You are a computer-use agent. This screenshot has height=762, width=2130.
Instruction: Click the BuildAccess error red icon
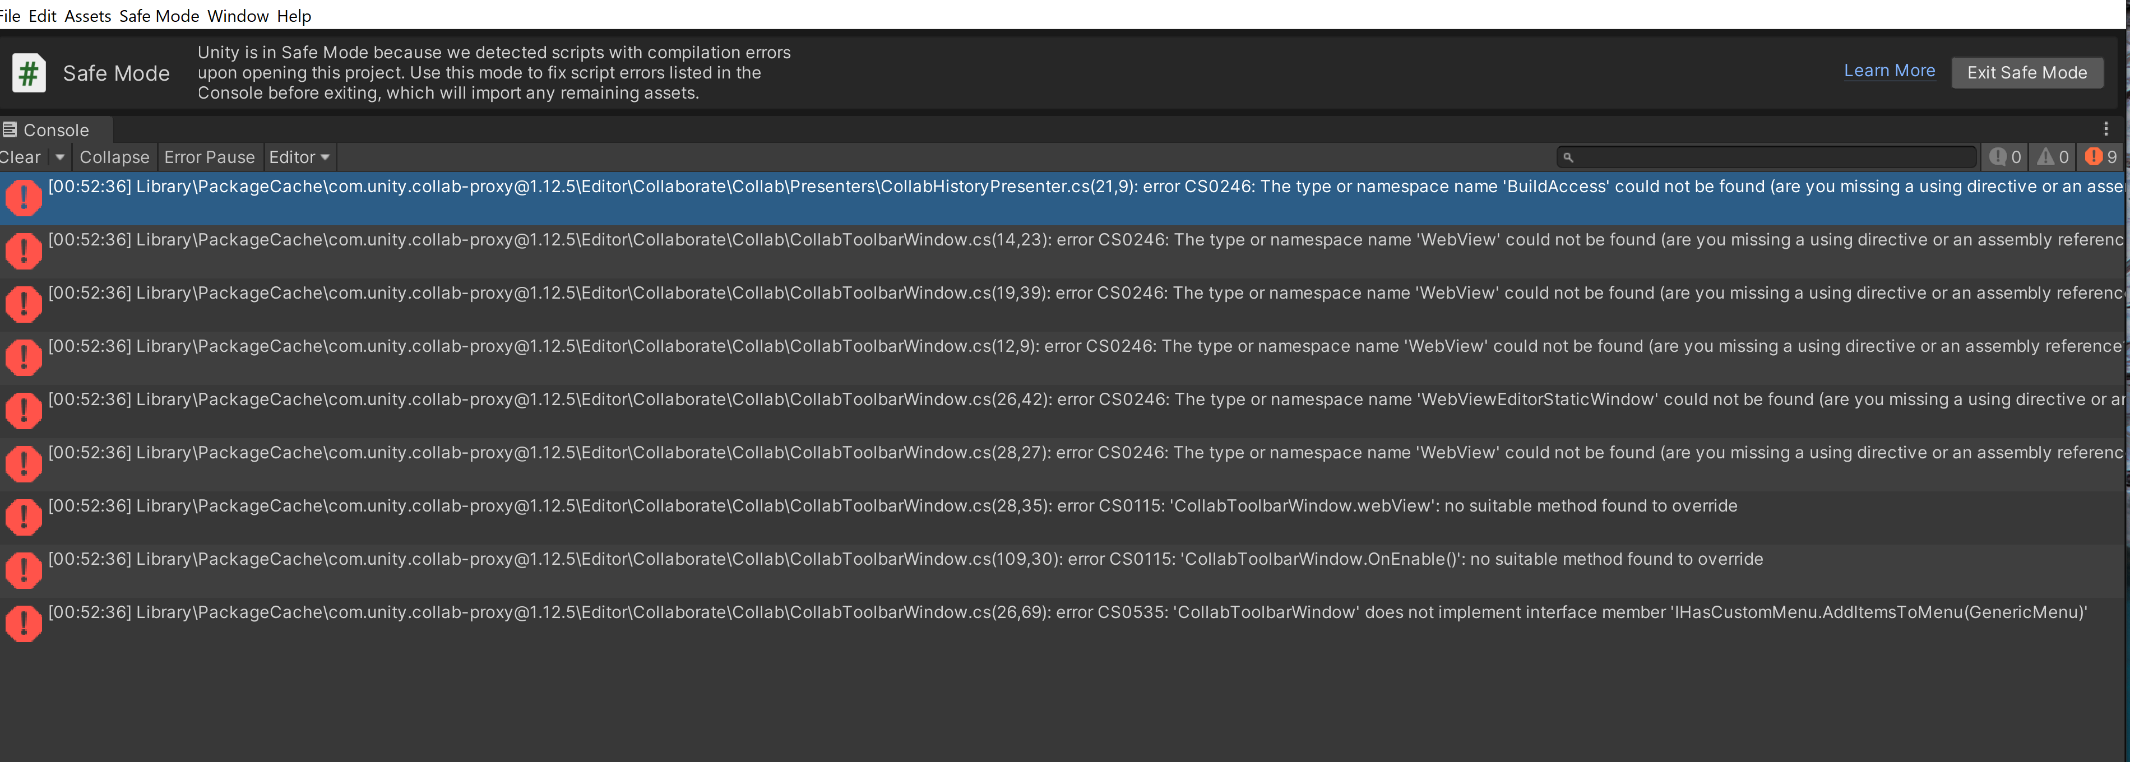point(24,198)
